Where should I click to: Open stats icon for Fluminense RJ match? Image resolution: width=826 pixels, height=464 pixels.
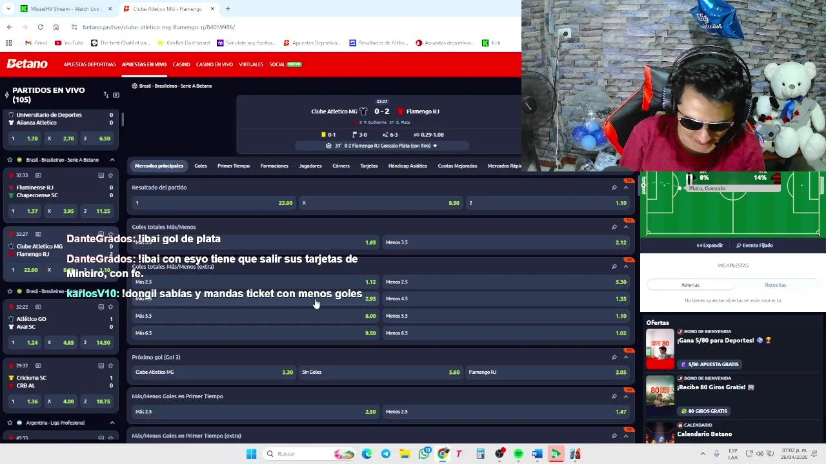point(101,175)
